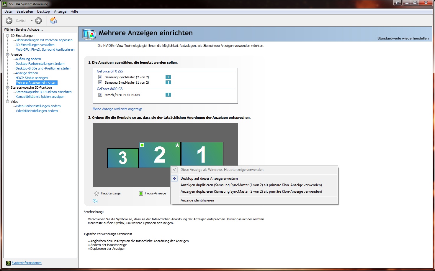Open the Desktop menu
This screenshot has height=271, width=435.
(43, 11)
